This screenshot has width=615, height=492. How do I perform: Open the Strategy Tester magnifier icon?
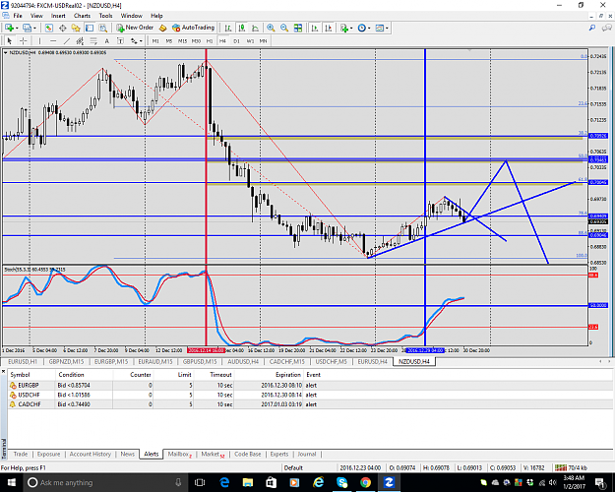click(102, 28)
